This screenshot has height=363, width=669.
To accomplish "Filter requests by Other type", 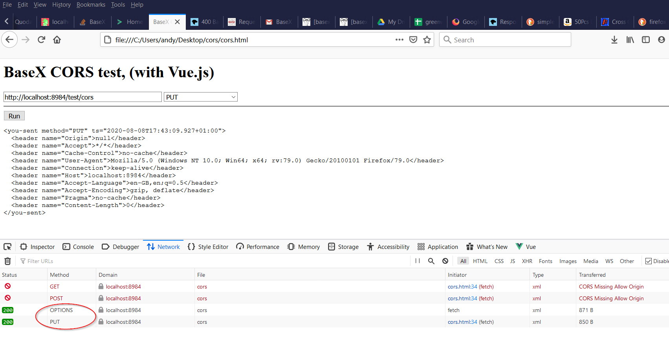I will point(627,261).
